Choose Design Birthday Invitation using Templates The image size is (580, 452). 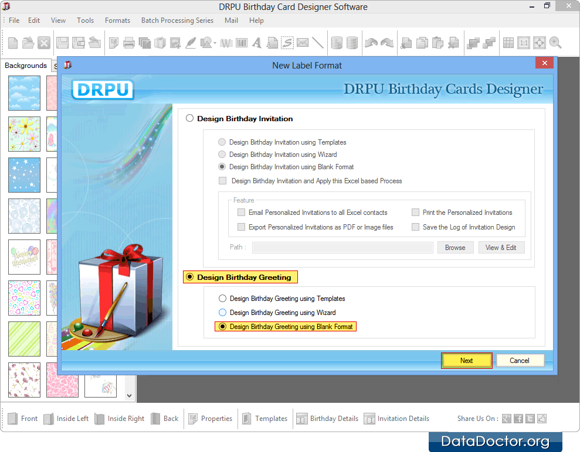tap(222, 142)
